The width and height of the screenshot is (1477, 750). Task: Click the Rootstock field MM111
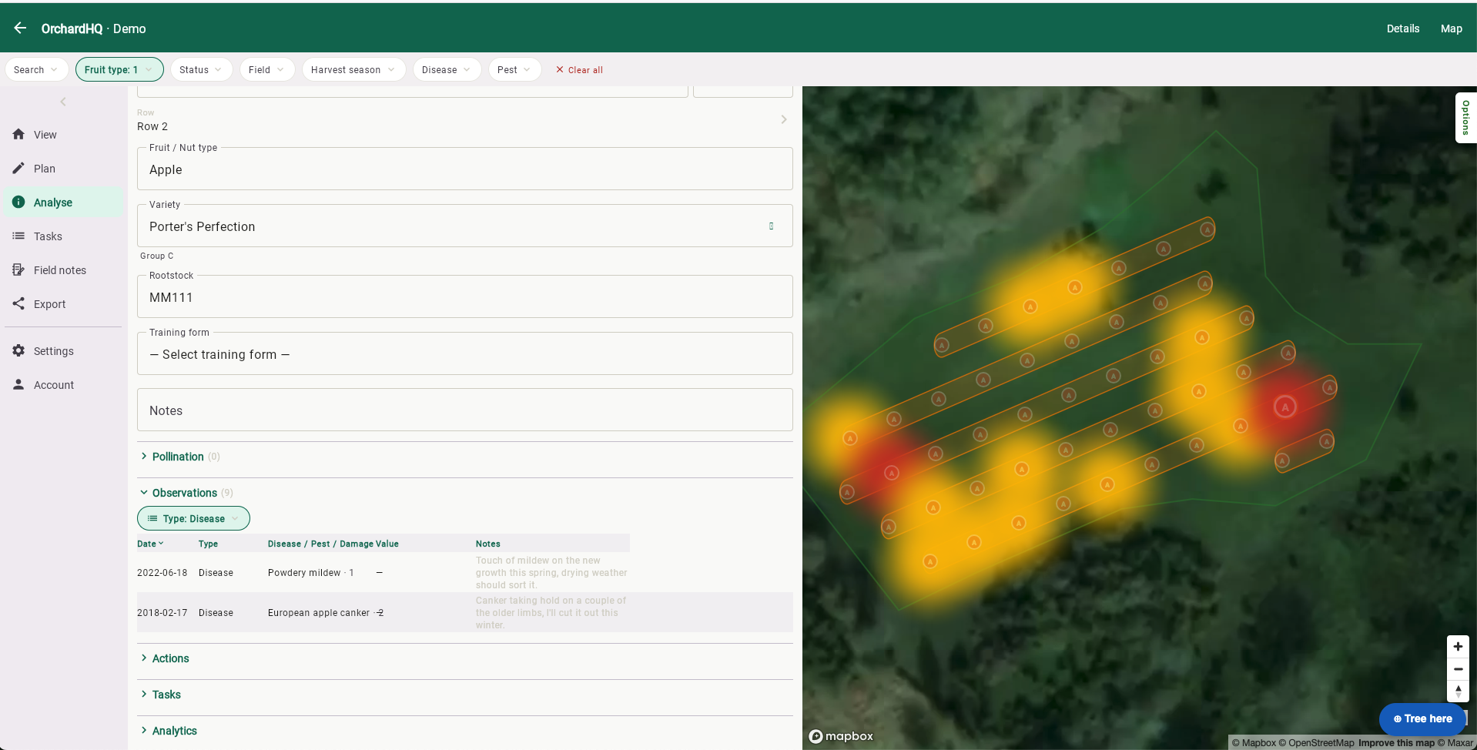point(464,296)
